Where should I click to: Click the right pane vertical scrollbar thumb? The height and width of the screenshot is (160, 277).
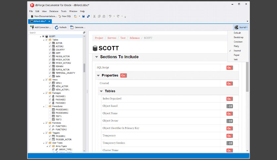click(247, 77)
